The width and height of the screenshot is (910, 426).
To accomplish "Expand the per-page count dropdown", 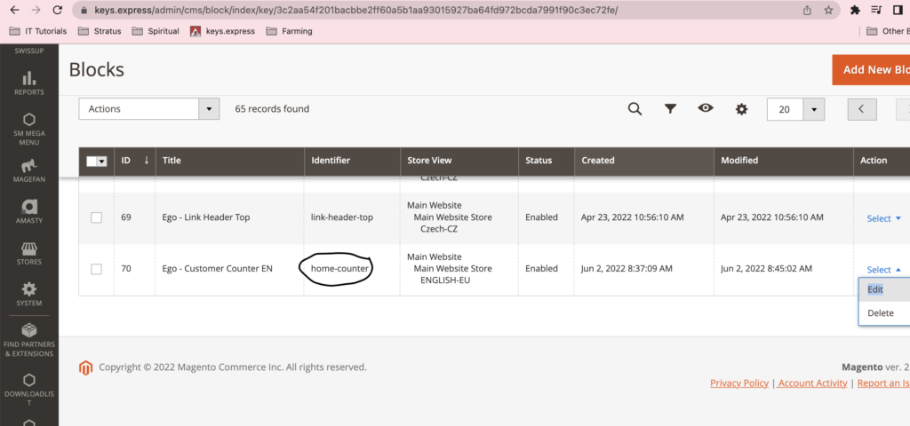I will 813,109.
